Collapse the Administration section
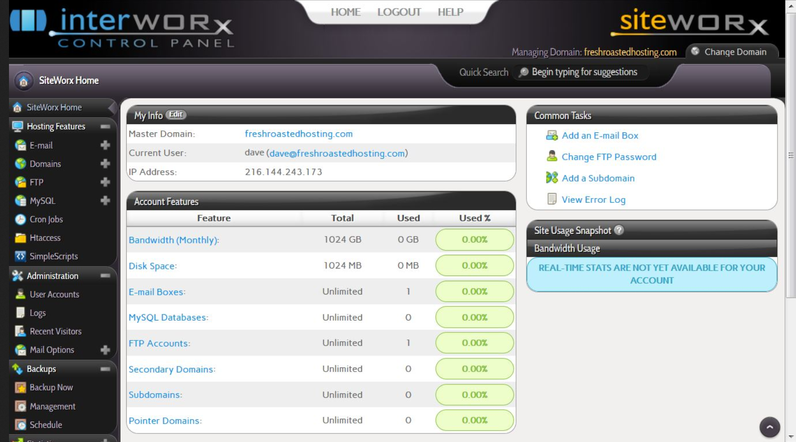The image size is (796, 442). click(105, 276)
